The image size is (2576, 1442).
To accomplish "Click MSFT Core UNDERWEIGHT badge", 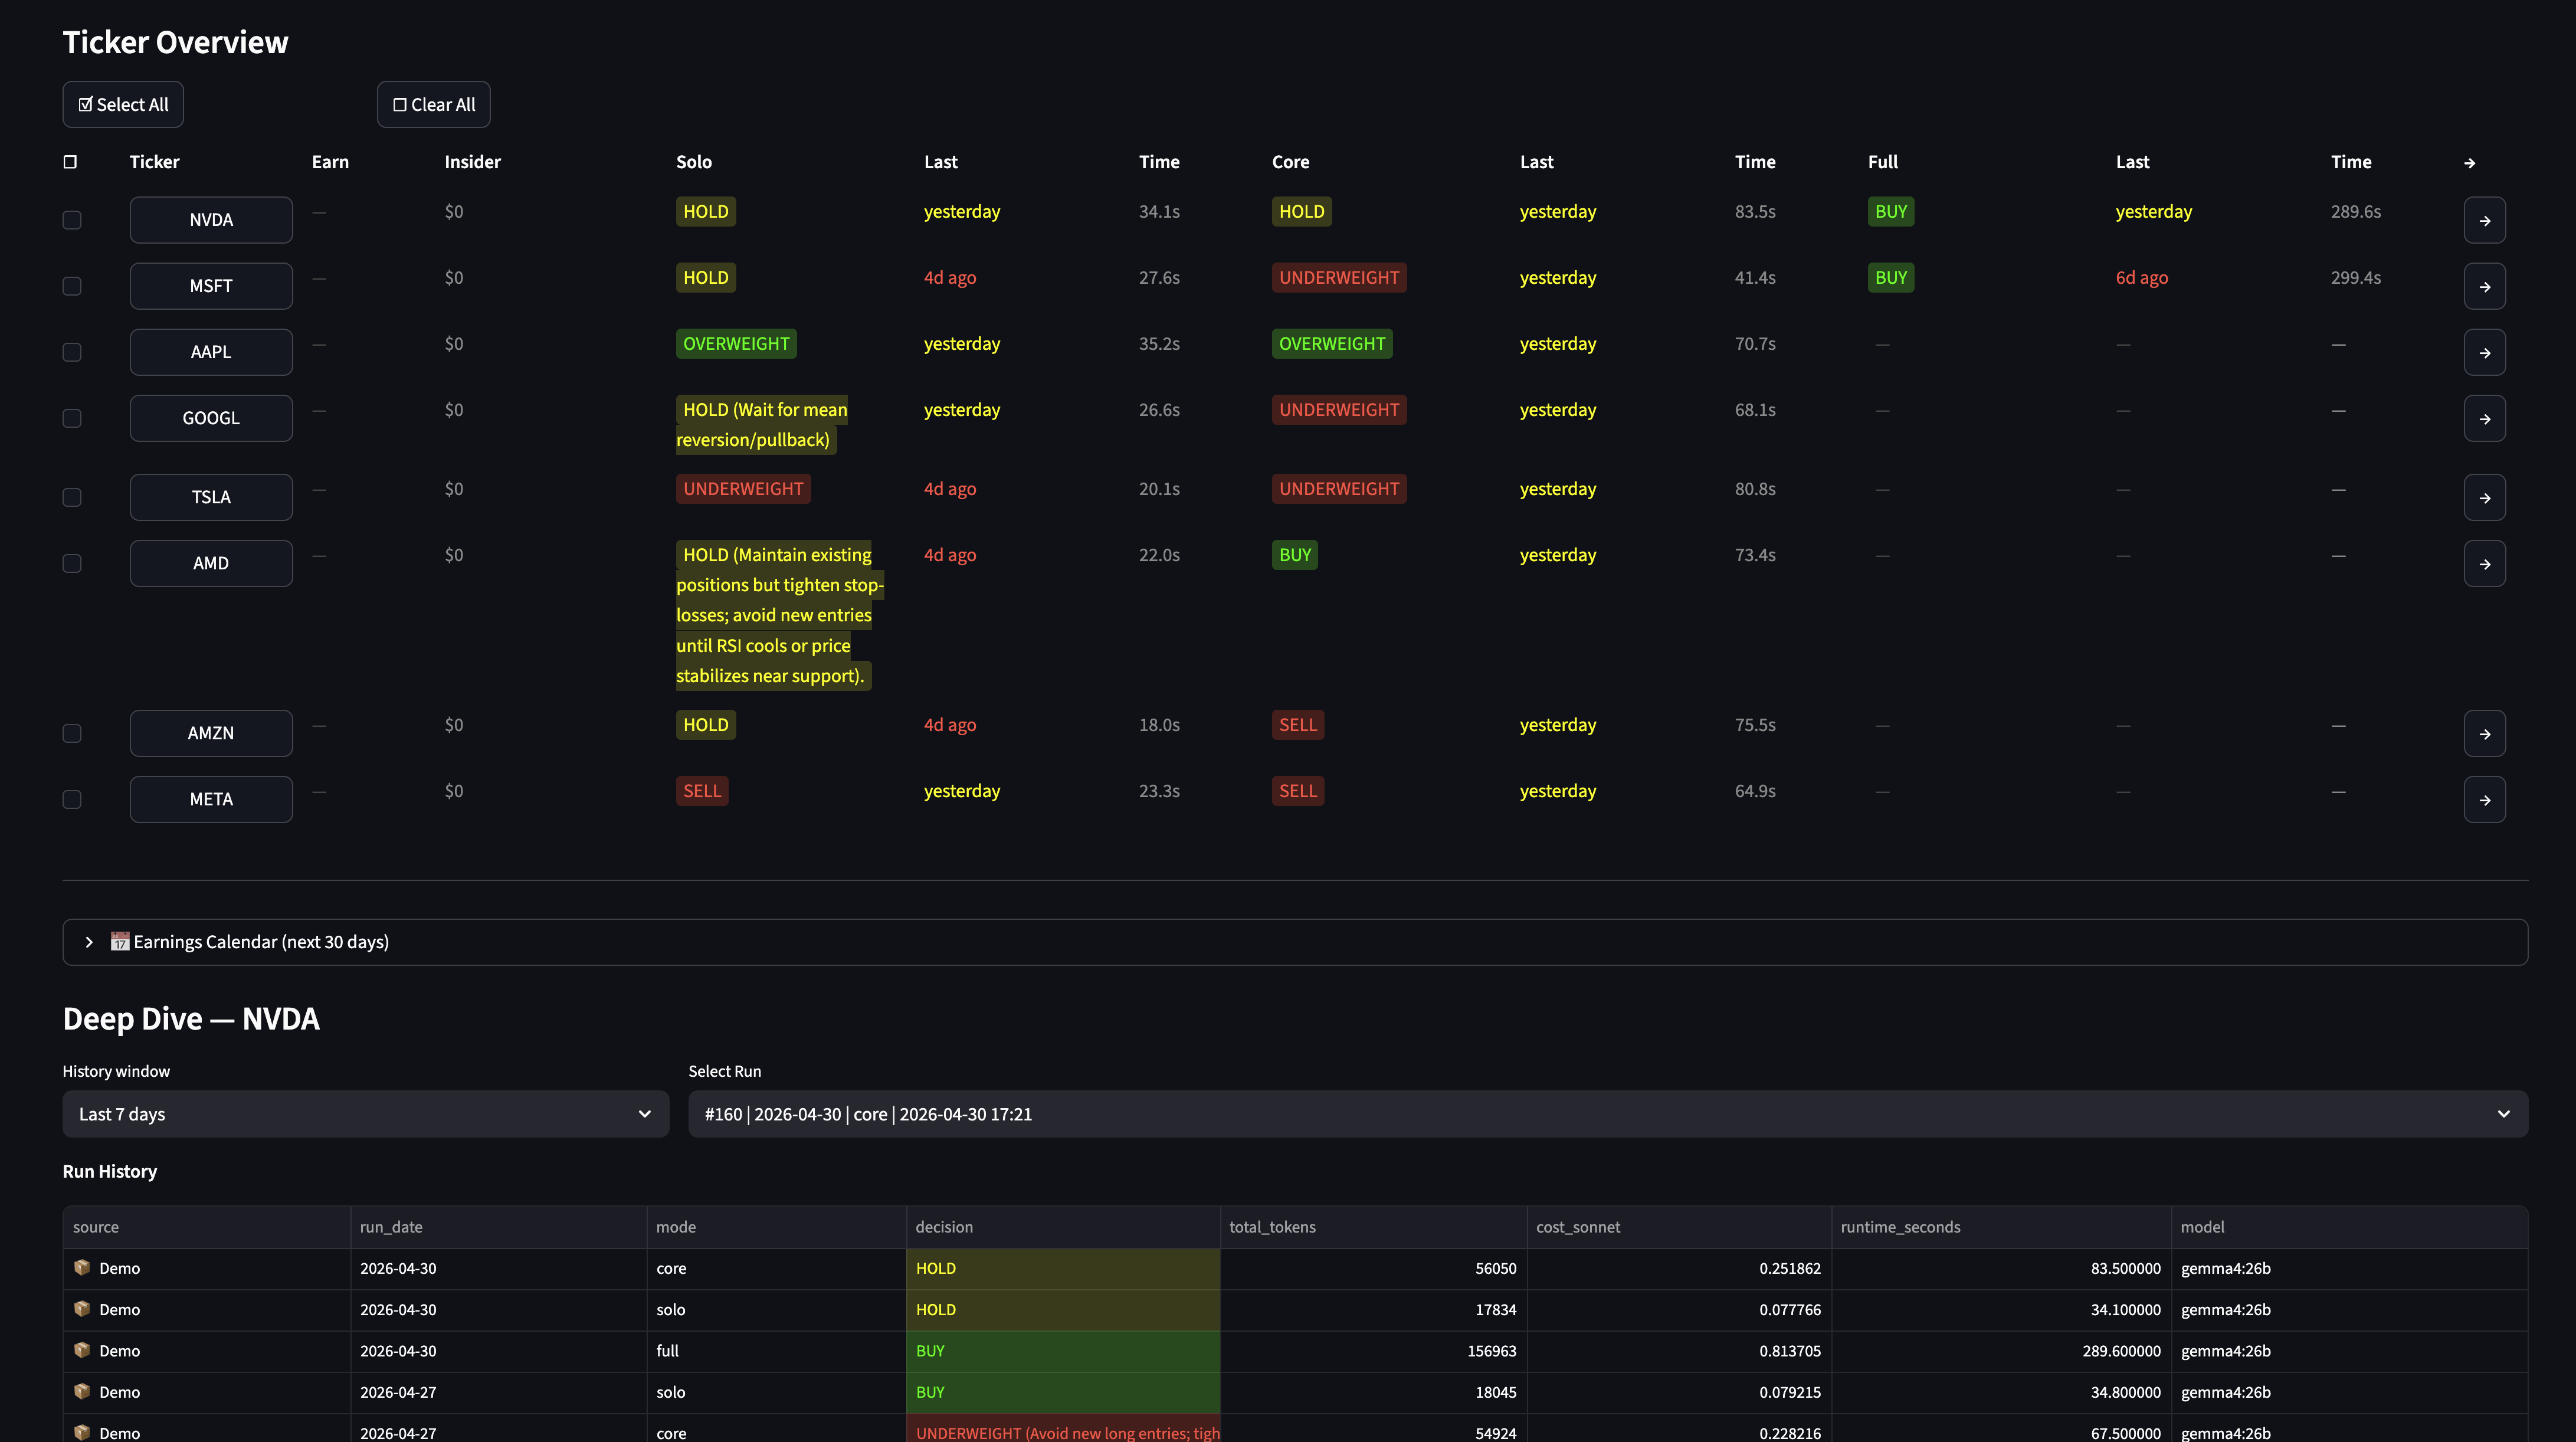I will pos(1339,278).
